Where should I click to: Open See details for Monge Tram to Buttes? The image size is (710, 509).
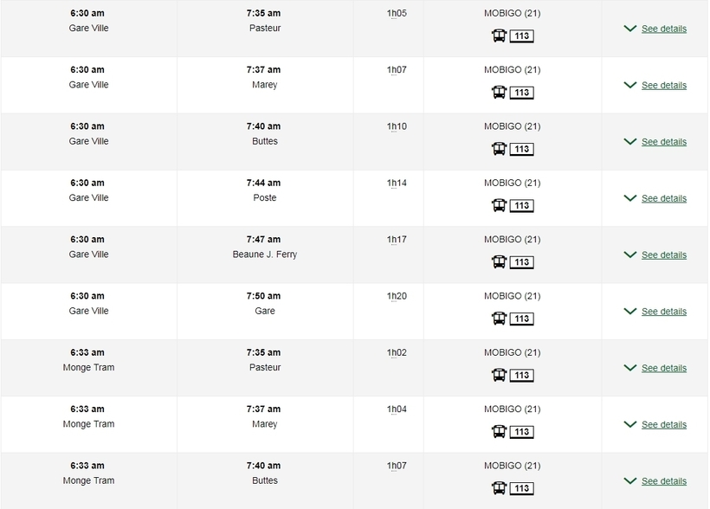pyautogui.click(x=664, y=481)
